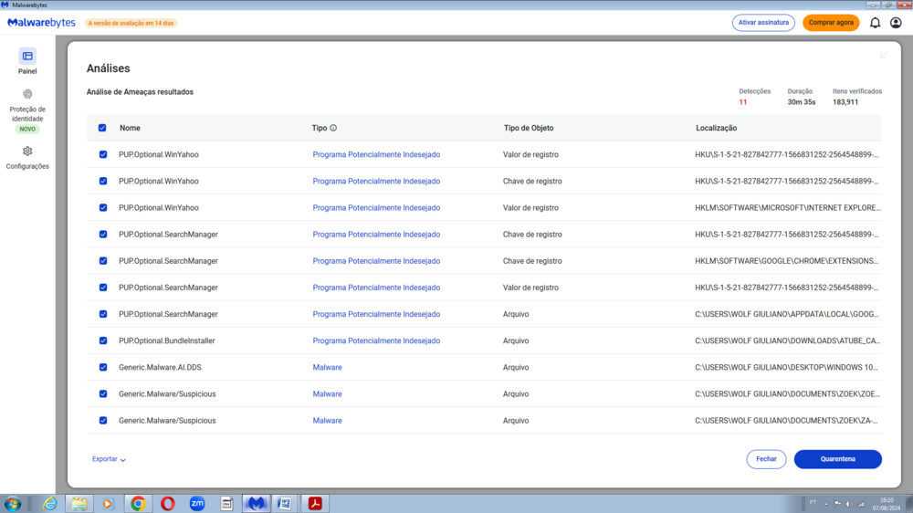This screenshot has width=913, height=513.
Task: Open Proteção de identidade fingerprint icon
Action: (x=27, y=94)
